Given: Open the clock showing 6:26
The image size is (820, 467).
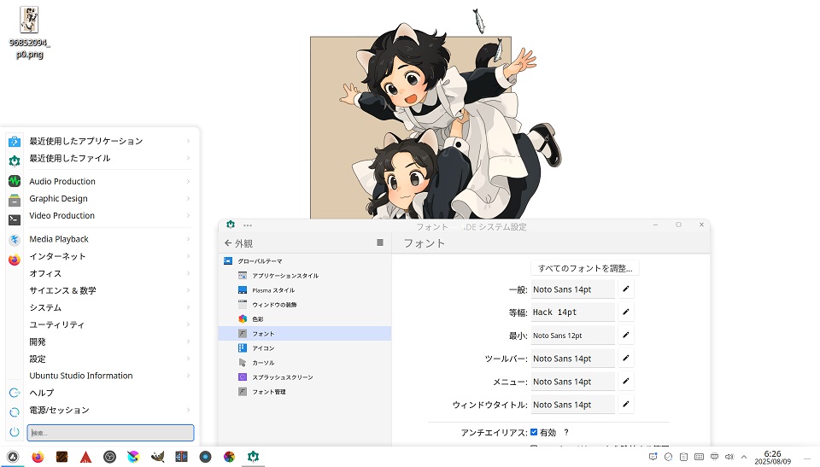Looking at the screenshot, I should click(x=772, y=457).
